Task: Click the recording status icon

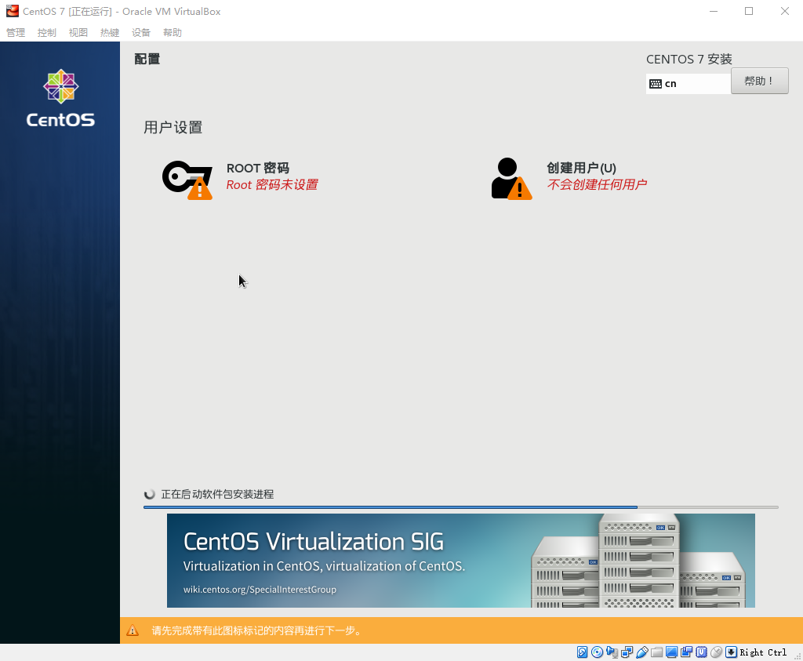Action: [686, 652]
